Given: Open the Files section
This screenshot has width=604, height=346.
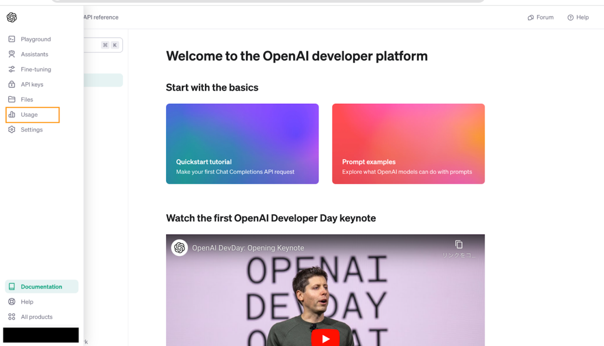Looking at the screenshot, I should click(27, 99).
